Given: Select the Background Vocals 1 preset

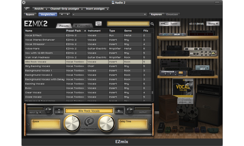Looking at the screenshot, I should pyautogui.click(x=88, y=71).
